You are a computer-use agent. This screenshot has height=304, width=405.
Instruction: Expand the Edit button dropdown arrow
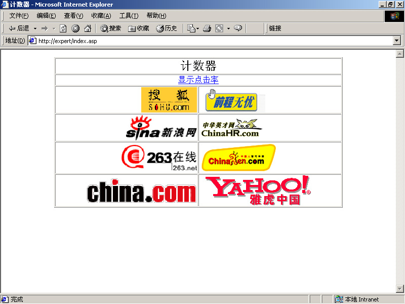[229, 28]
